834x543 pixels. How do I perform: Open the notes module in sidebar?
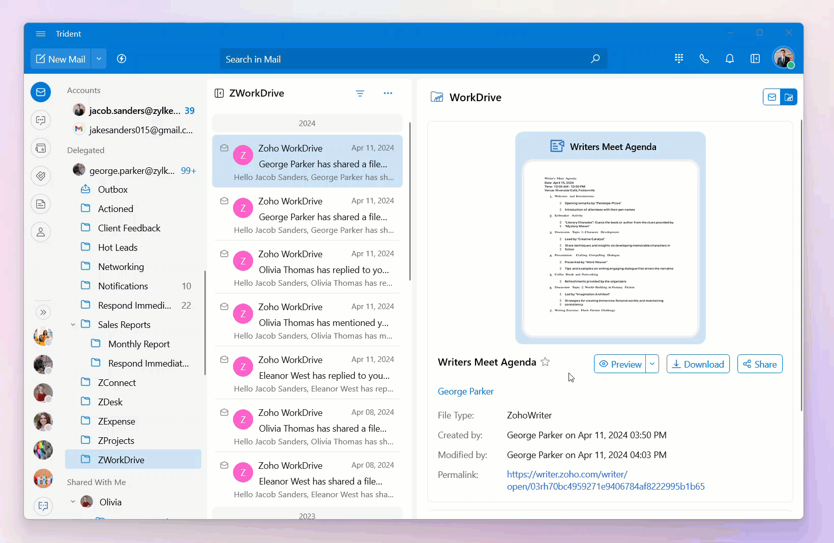pos(41,204)
